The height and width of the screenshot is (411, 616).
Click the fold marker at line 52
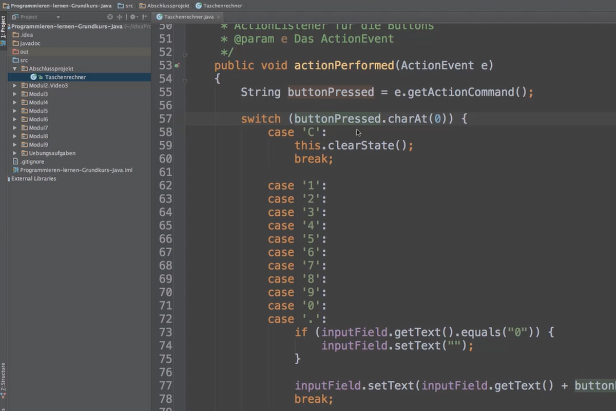(185, 54)
